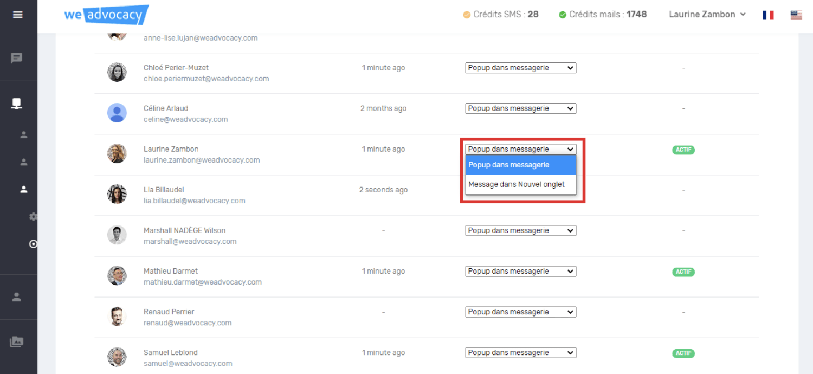Click Samuel Leblond's avatar
Image resolution: width=813 pixels, height=374 pixels.
tap(117, 357)
